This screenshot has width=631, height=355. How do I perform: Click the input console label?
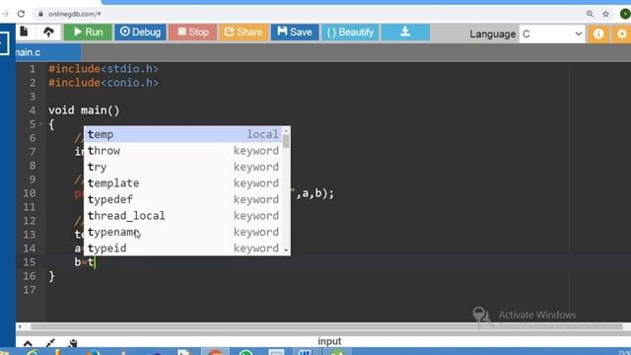click(329, 341)
